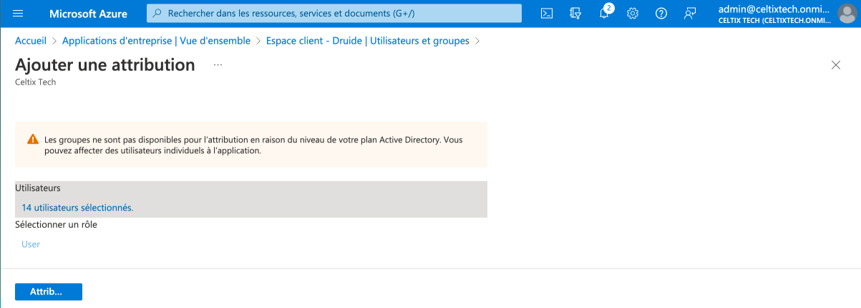This screenshot has height=308, width=861.
Task: Click the search resources input field
Action: pos(334,14)
